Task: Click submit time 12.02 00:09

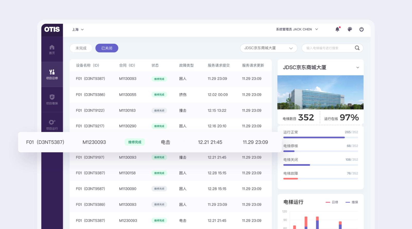Action: point(218,95)
